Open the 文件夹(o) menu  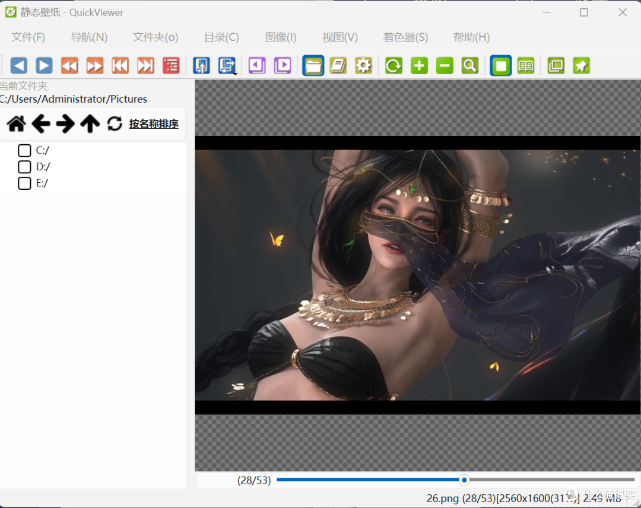(156, 37)
